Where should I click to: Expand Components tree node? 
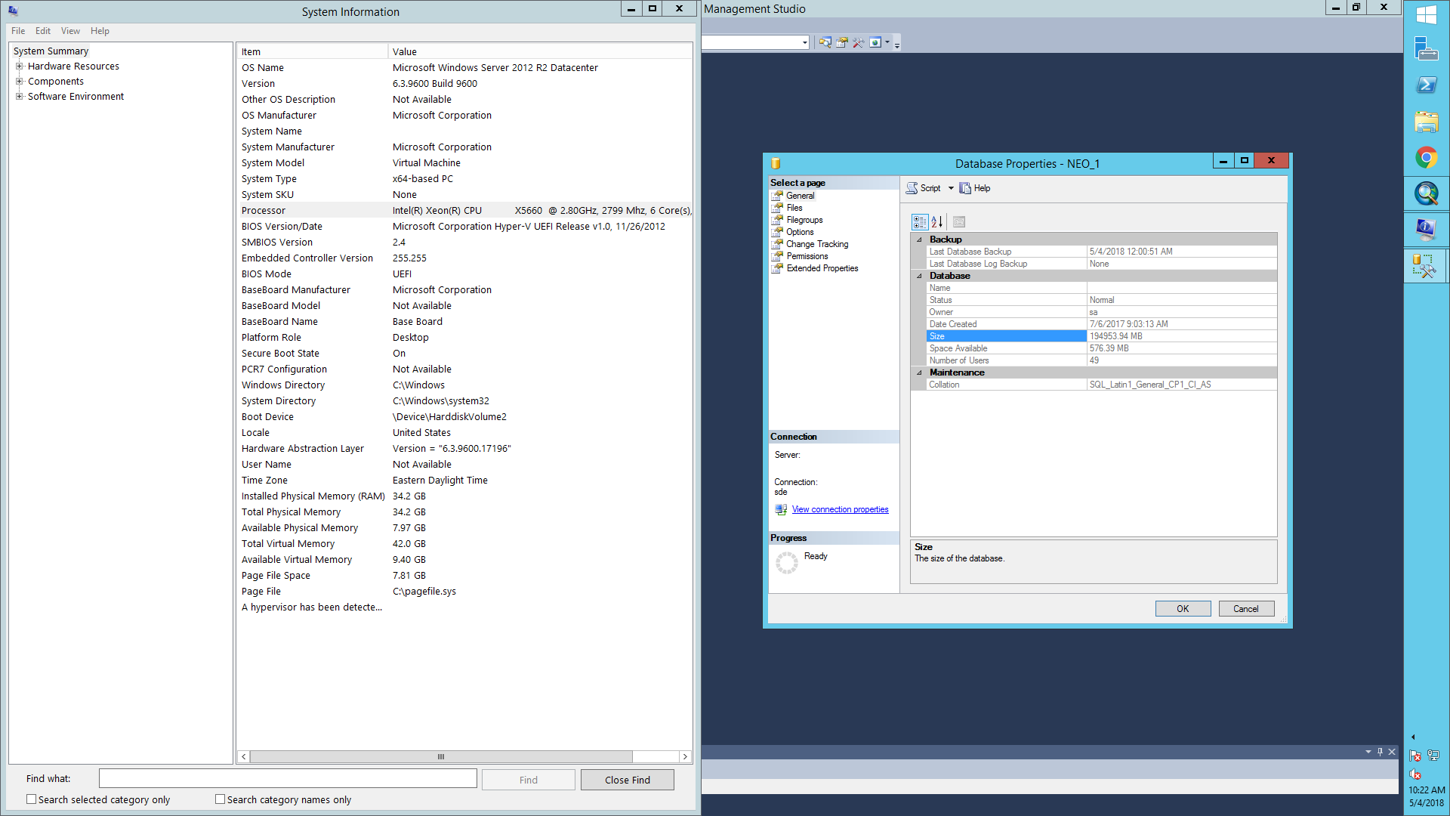click(x=20, y=82)
